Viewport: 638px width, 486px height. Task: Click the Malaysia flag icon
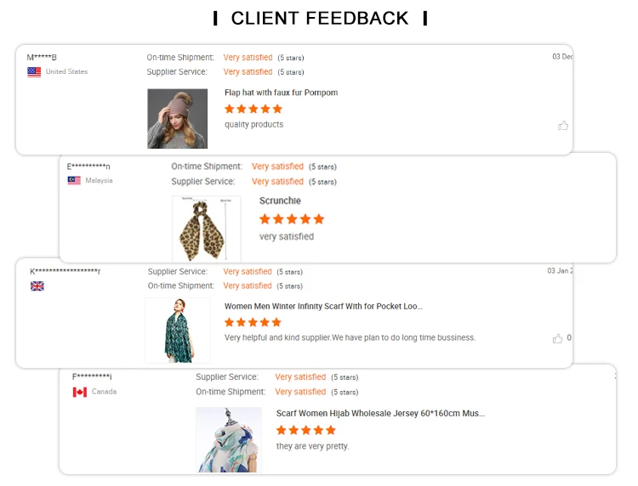74,181
